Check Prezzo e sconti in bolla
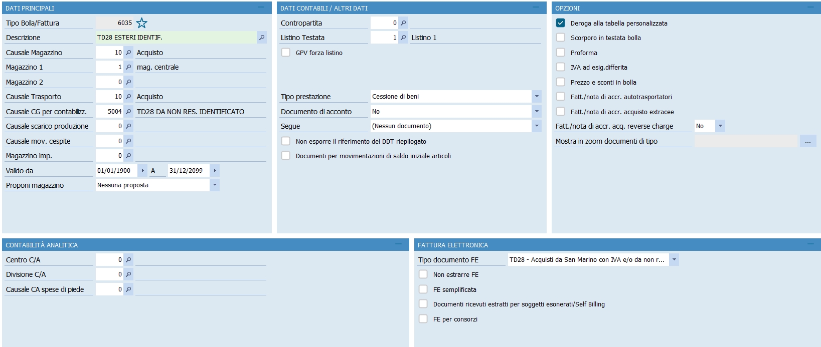This screenshot has height=347, width=821. pyautogui.click(x=561, y=82)
